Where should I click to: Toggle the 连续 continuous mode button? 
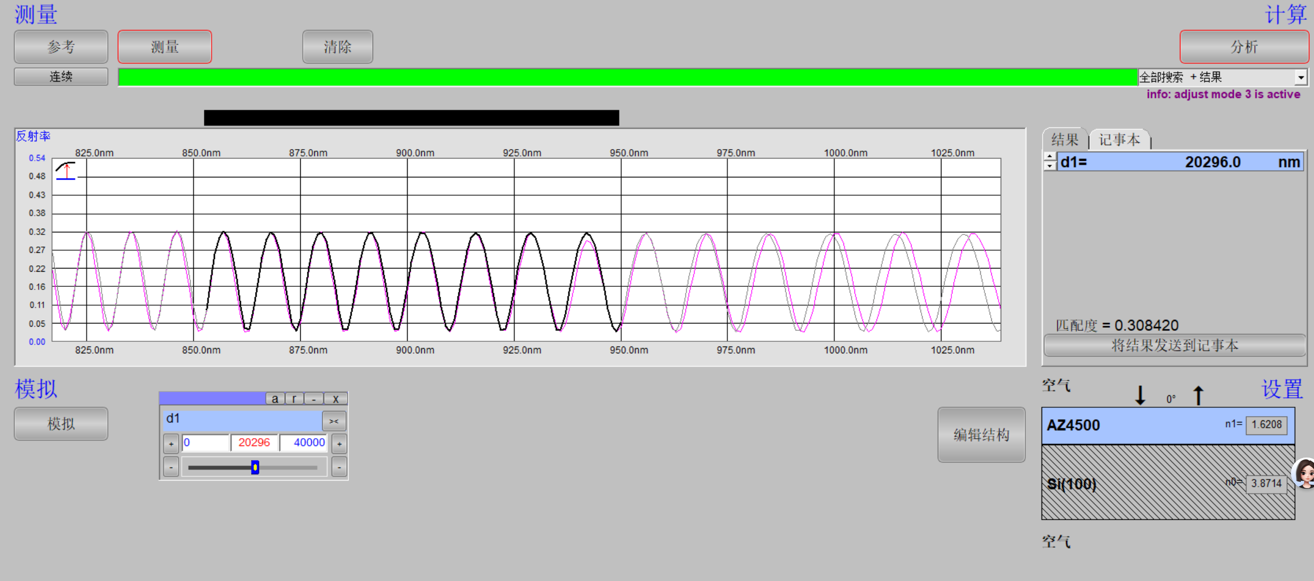coord(61,77)
